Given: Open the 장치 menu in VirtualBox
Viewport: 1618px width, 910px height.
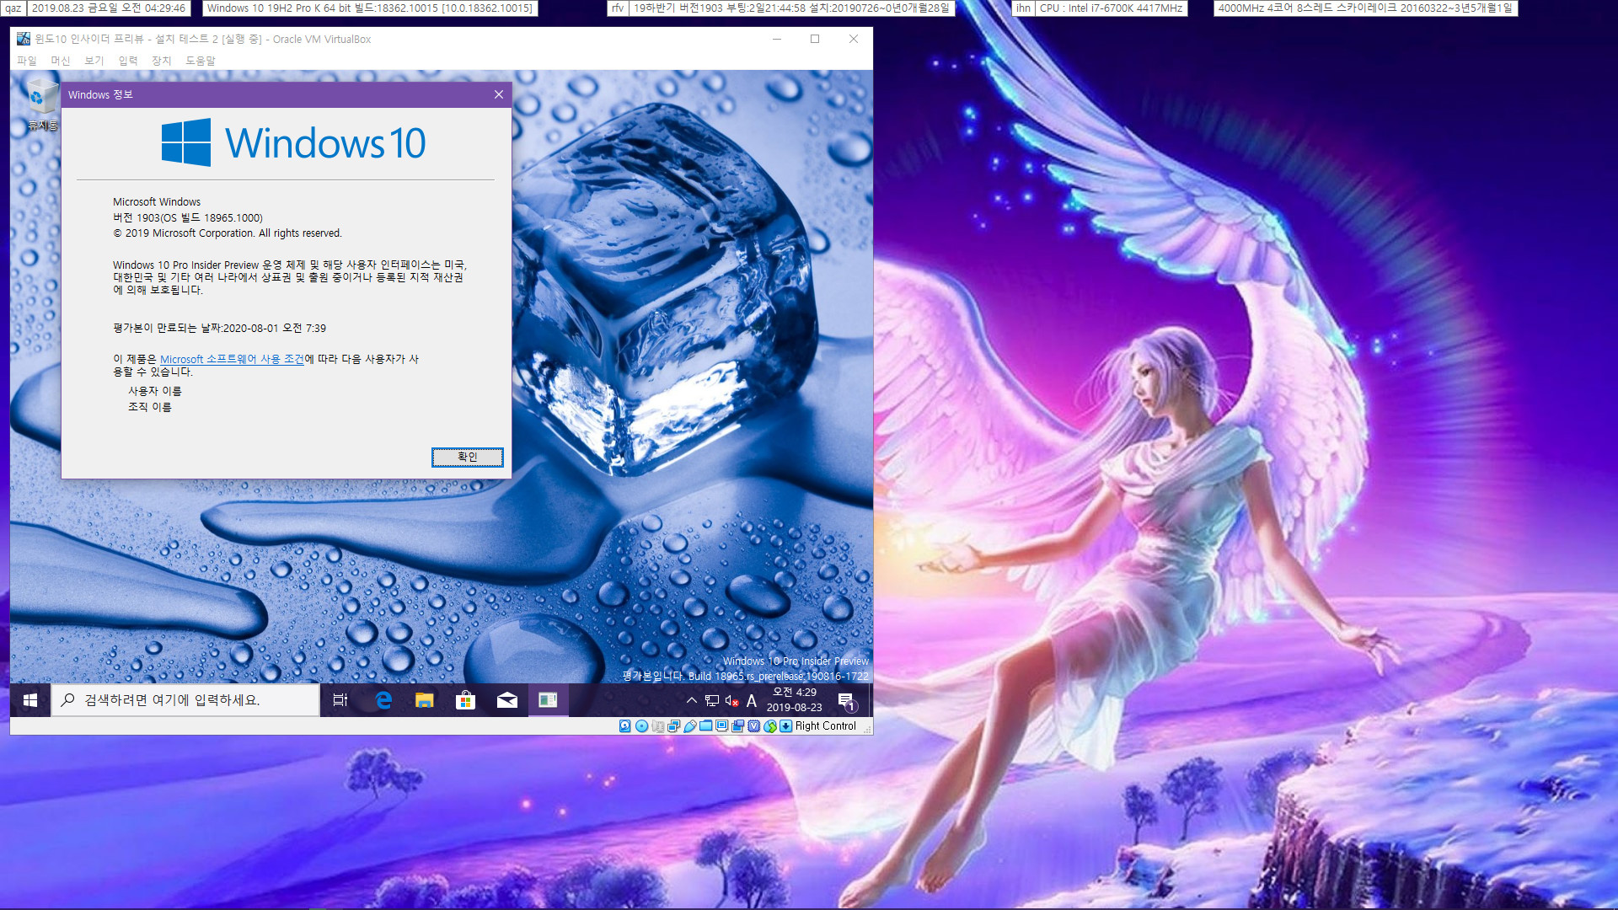Looking at the screenshot, I should [x=162, y=61].
